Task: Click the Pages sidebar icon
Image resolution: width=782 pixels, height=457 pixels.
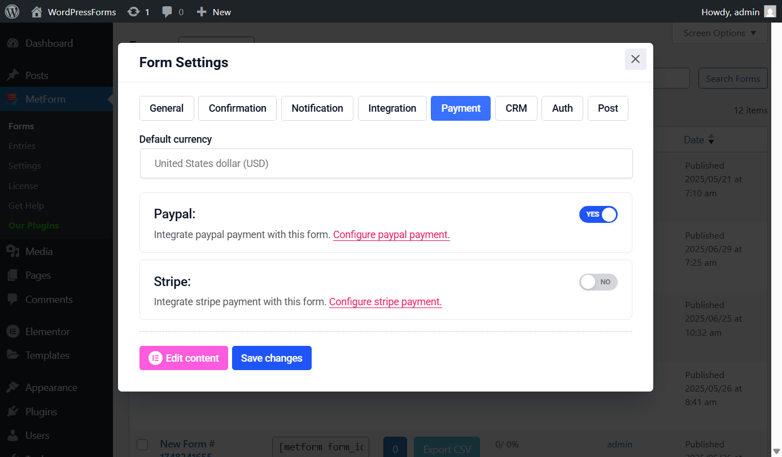Action: 13,275
